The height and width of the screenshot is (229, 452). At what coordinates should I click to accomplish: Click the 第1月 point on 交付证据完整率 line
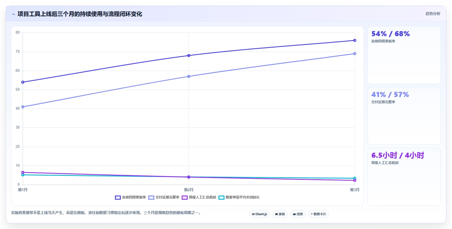coord(23,107)
